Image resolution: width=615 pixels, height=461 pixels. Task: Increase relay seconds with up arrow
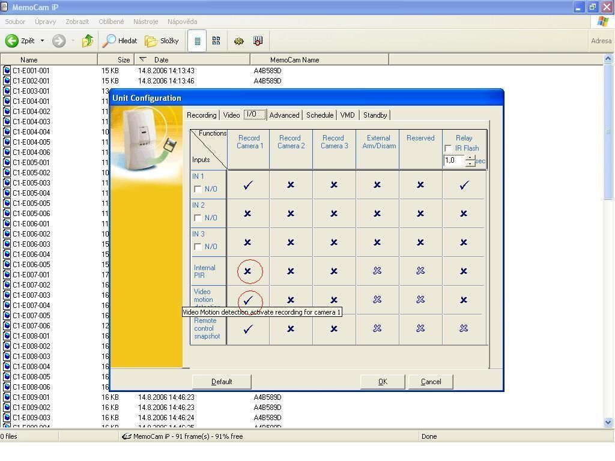pos(470,158)
